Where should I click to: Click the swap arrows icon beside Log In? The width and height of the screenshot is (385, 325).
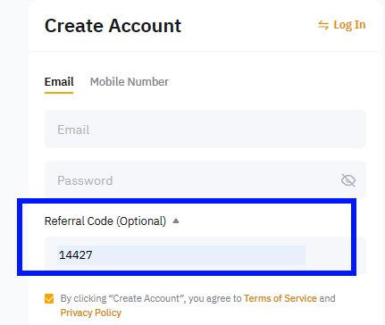323,25
